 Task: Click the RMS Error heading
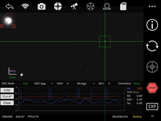133,92
